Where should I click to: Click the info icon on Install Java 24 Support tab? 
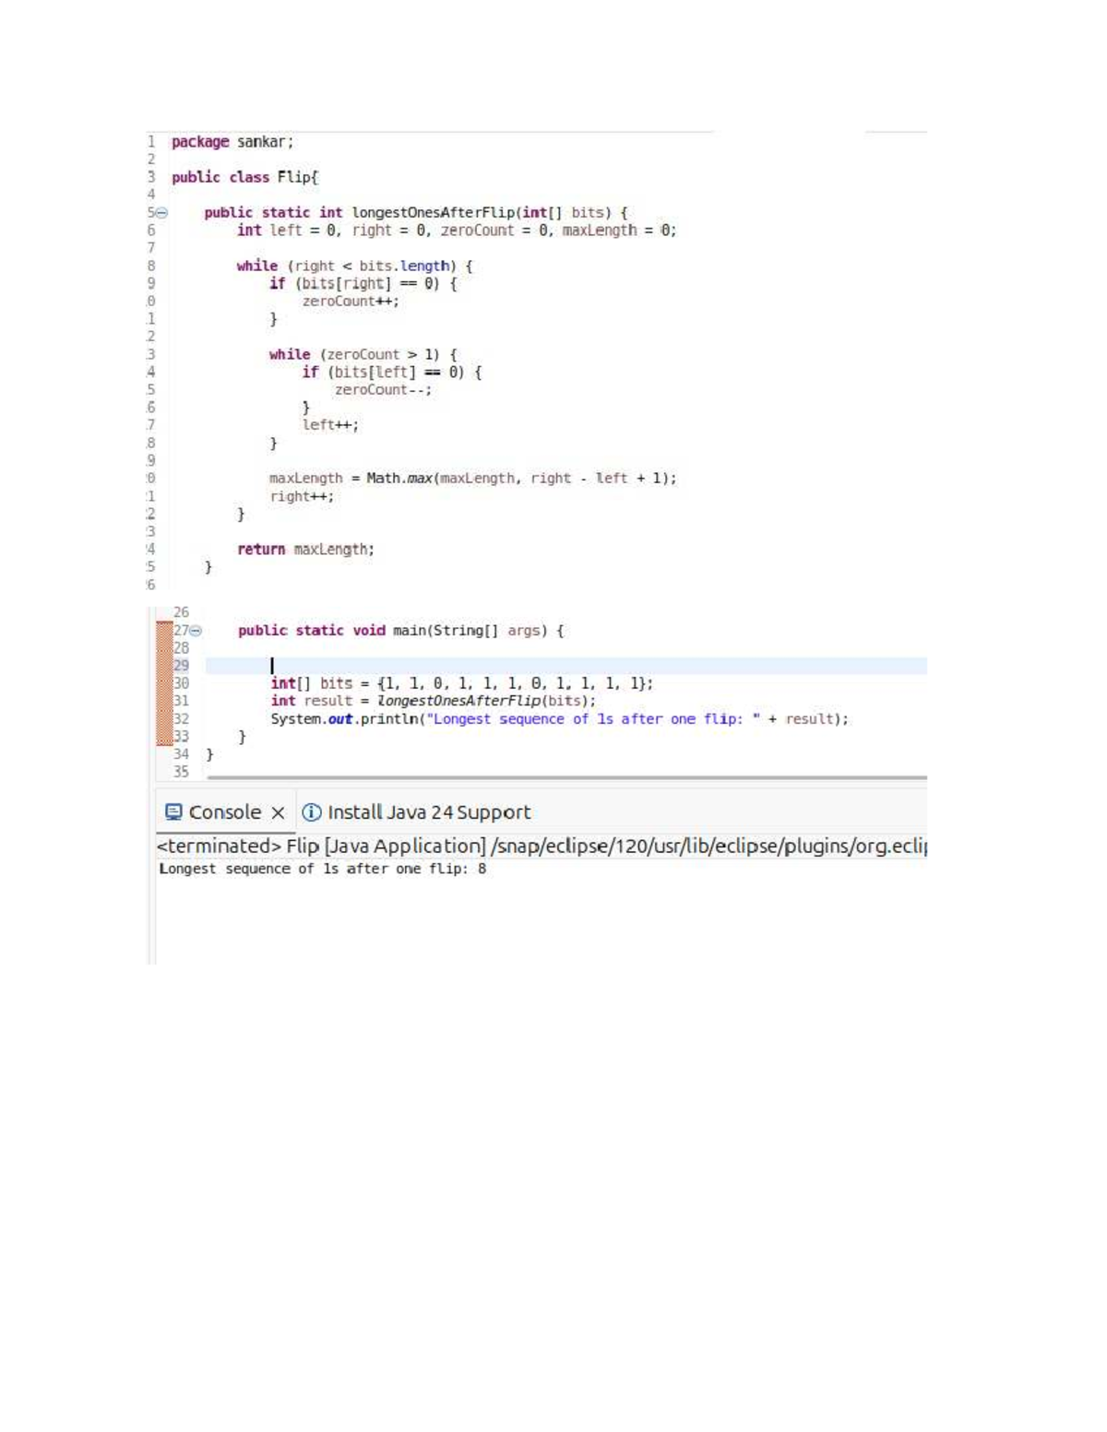click(x=312, y=812)
